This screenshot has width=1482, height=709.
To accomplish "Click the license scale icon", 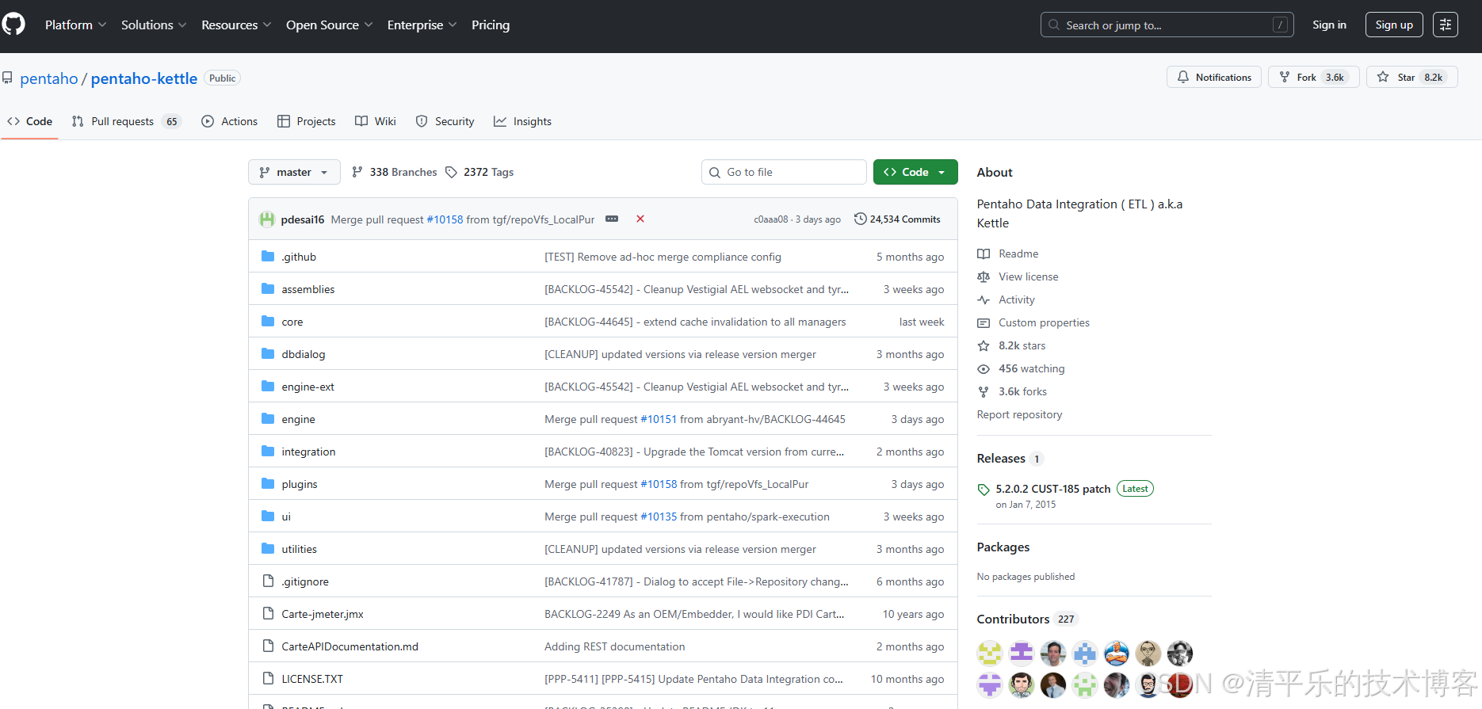I will tap(984, 276).
